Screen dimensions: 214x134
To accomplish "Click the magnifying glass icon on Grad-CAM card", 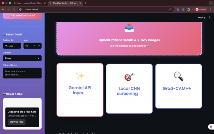I will [x=178, y=76].
